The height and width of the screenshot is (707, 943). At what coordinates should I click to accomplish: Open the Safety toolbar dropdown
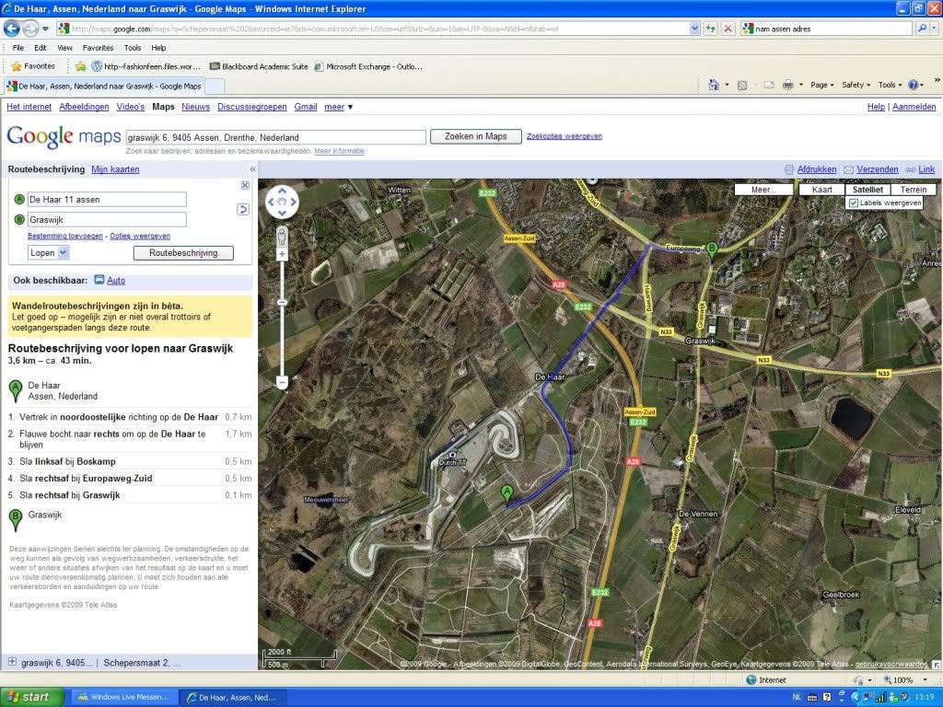[x=856, y=85]
